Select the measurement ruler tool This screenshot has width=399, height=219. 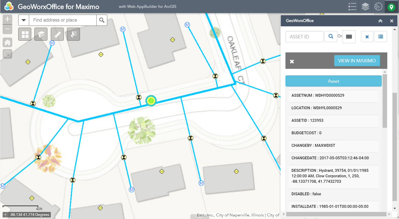57,34
